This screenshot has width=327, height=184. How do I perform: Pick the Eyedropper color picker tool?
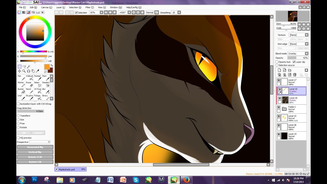click(x=38, y=71)
